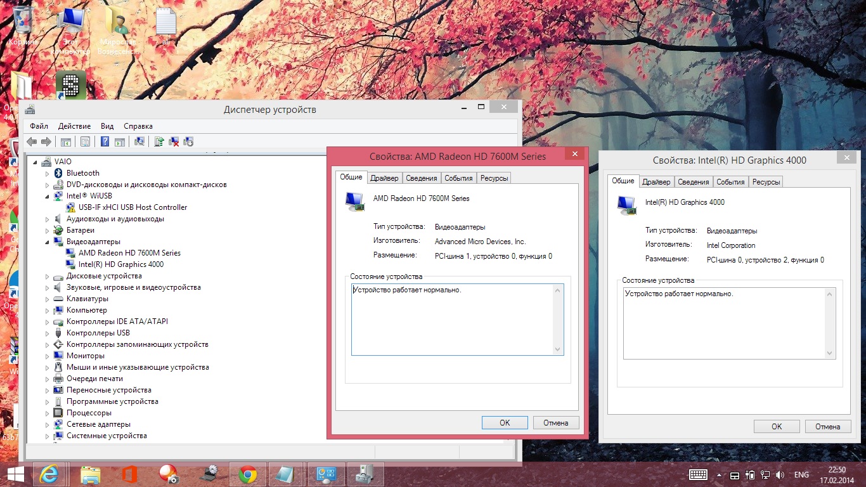Image resolution: width=866 pixels, height=487 pixels.
Task: Click OK in AMD Radeon properties dialog
Action: (x=505, y=422)
